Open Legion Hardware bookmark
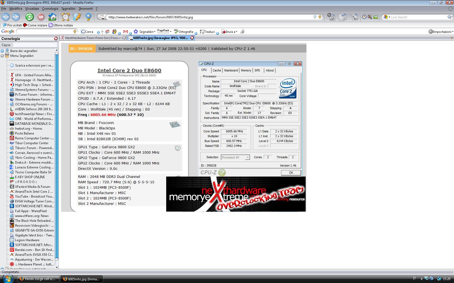The height and width of the screenshot is (283, 454). click(25, 240)
